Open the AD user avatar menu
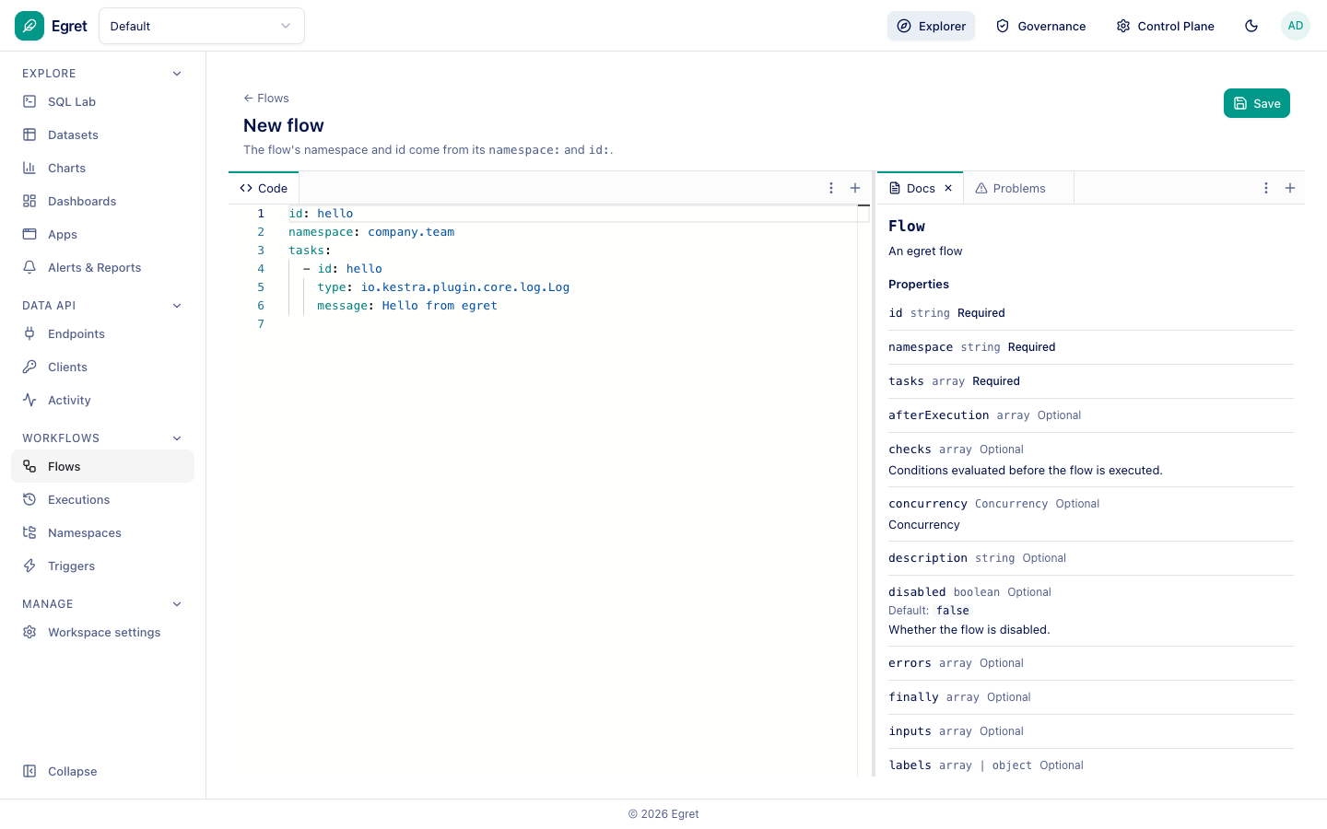 (1296, 26)
